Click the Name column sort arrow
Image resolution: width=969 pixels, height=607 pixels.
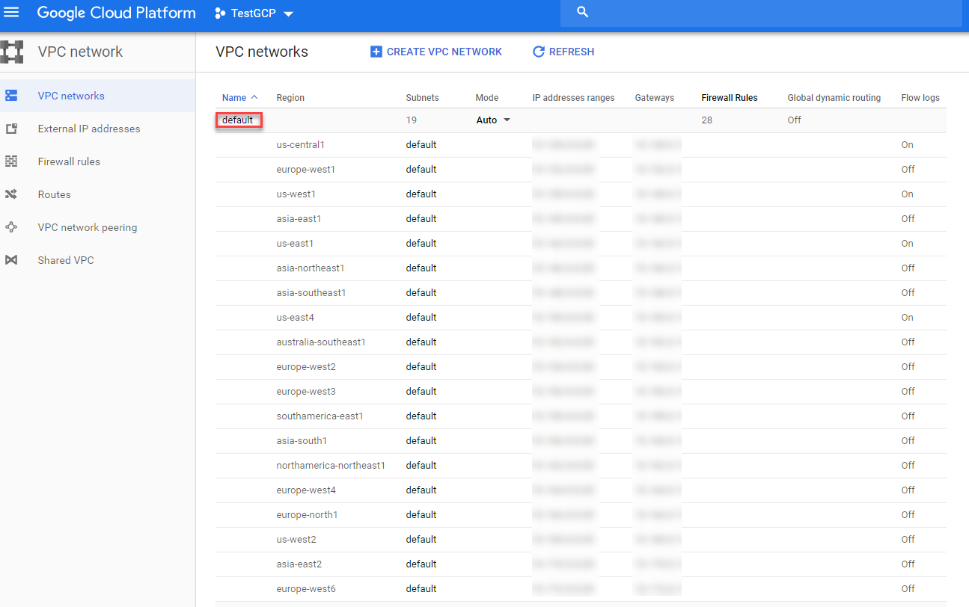pyautogui.click(x=254, y=97)
